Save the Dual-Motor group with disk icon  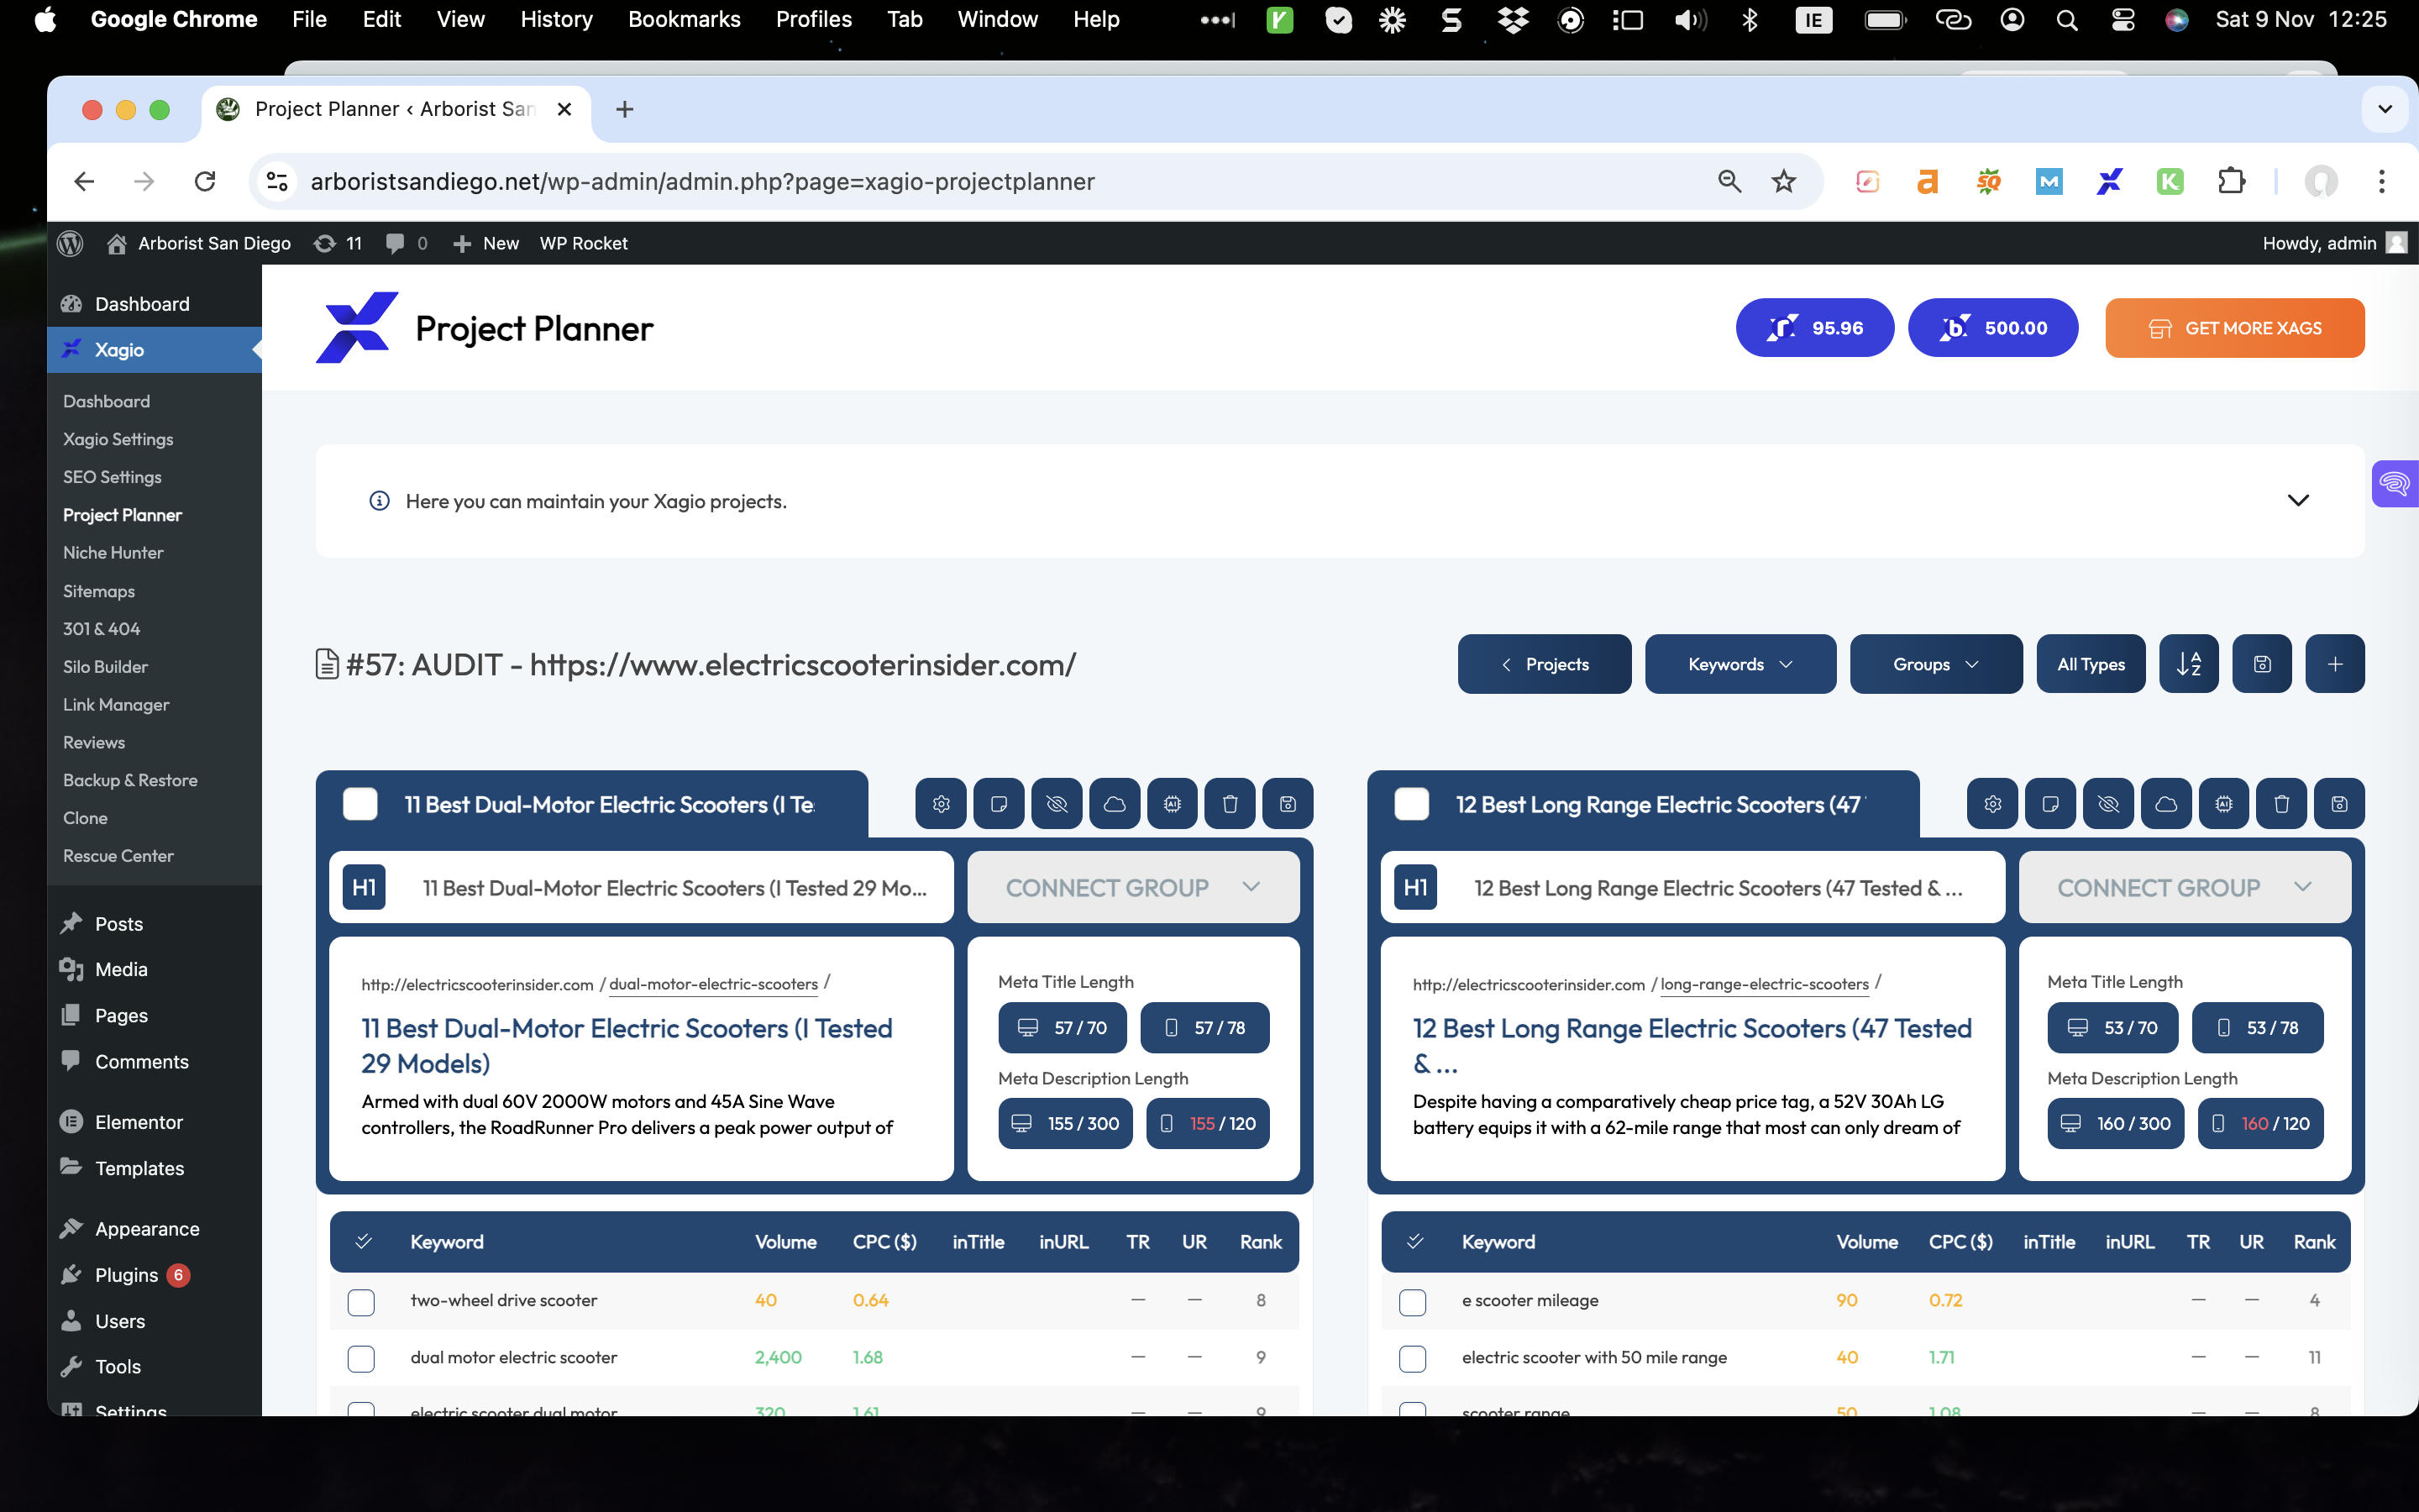tap(1288, 804)
